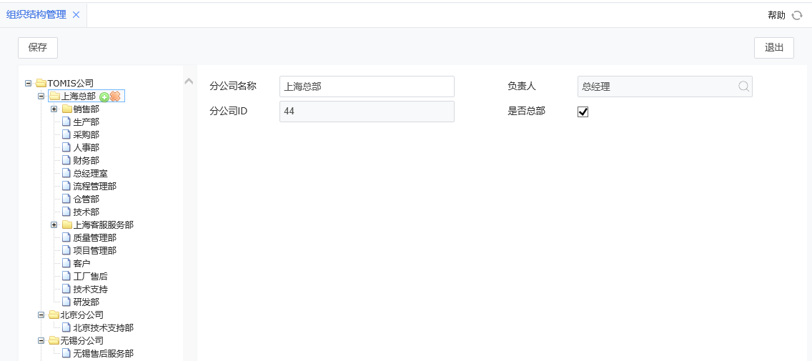Screen dimensions: 812x361
Task: Click the folder icon of 销售部
Action: (66, 109)
